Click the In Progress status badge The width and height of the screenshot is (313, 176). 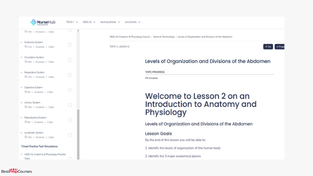coord(280,47)
